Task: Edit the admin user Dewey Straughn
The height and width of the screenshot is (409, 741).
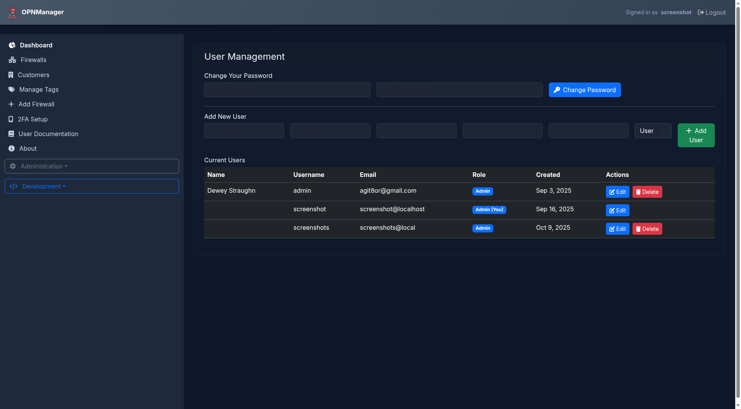Action: (x=617, y=192)
